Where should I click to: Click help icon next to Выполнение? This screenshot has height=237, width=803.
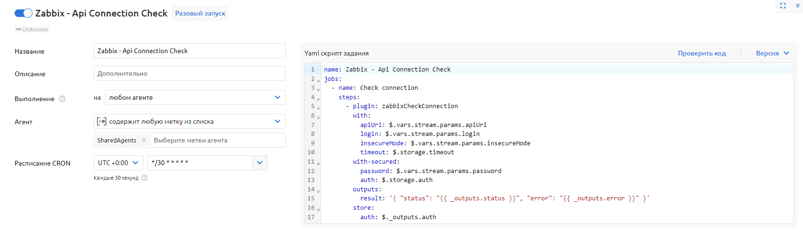(x=62, y=99)
